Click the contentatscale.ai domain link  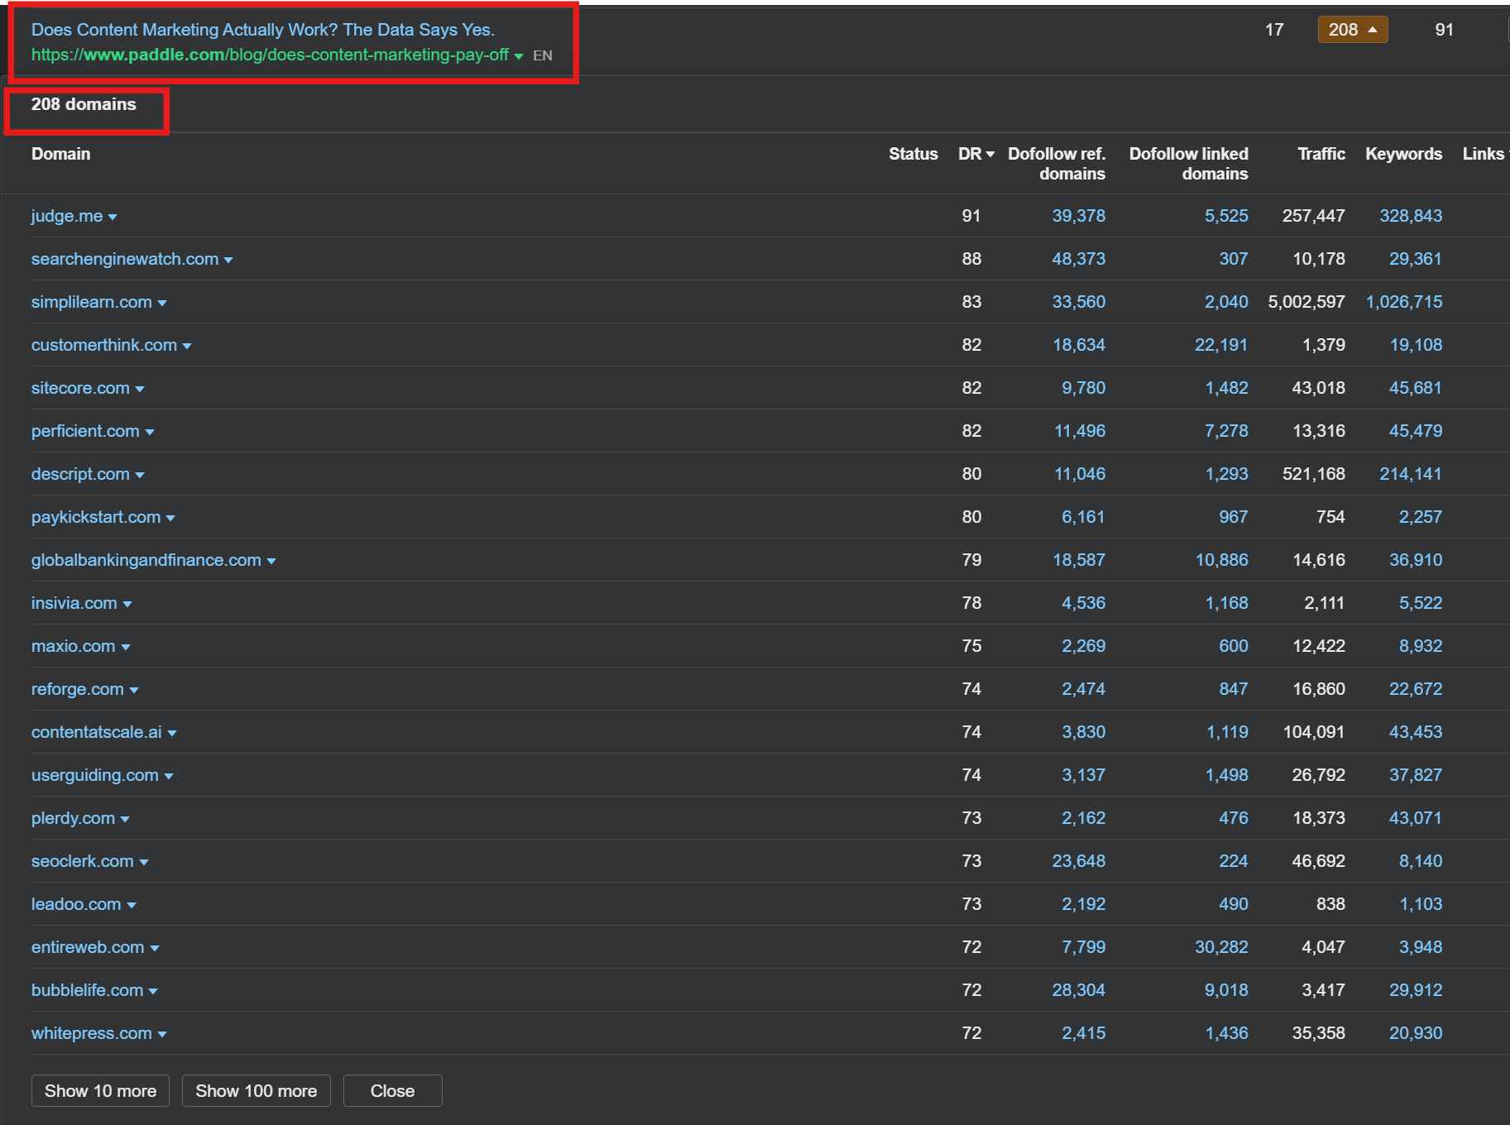point(97,732)
